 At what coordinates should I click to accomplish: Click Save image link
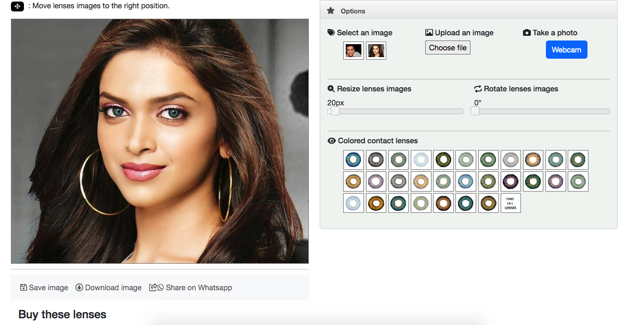coord(44,288)
